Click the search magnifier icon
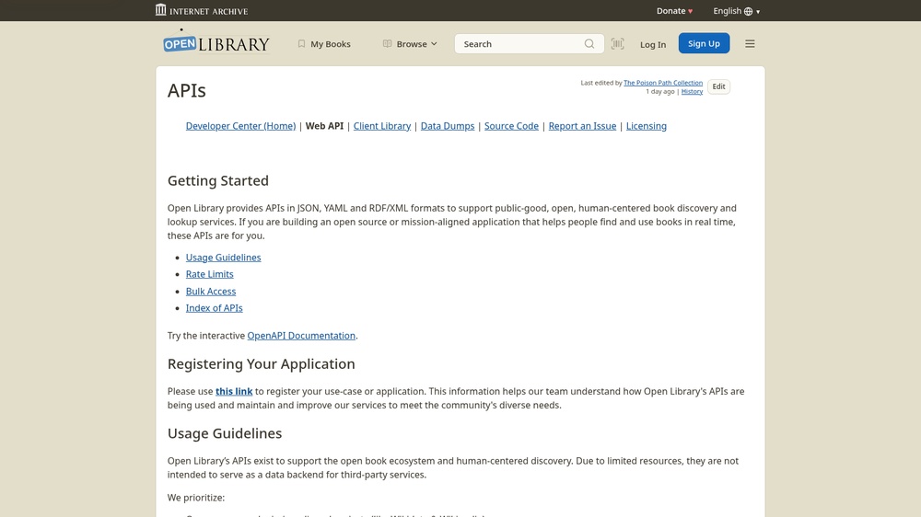 pyautogui.click(x=589, y=44)
